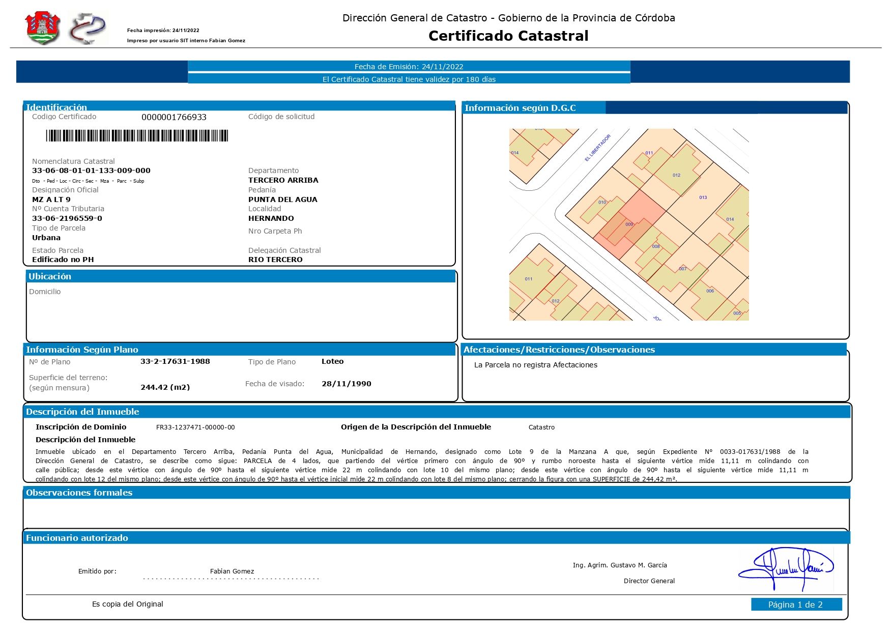
Task: Click the EL LIBERTADOR street label on map
Action: tap(597, 148)
